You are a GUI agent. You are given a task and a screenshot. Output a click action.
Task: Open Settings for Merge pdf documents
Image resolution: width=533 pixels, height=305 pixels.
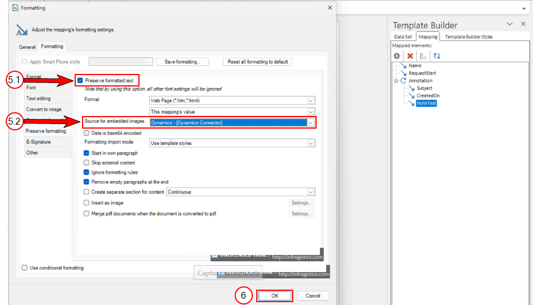(301, 213)
